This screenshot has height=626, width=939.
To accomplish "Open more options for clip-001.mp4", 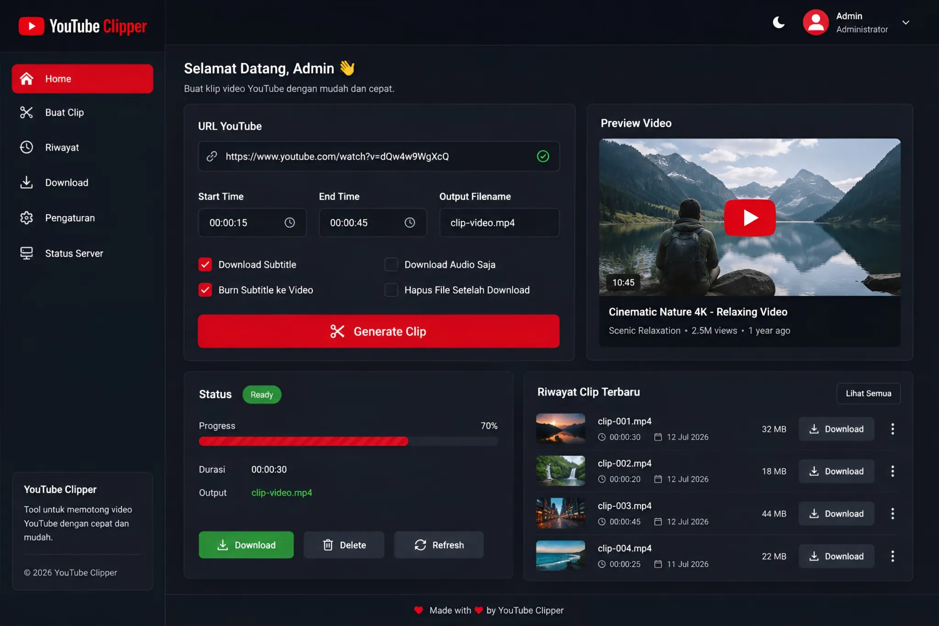I will click(892, 429).
